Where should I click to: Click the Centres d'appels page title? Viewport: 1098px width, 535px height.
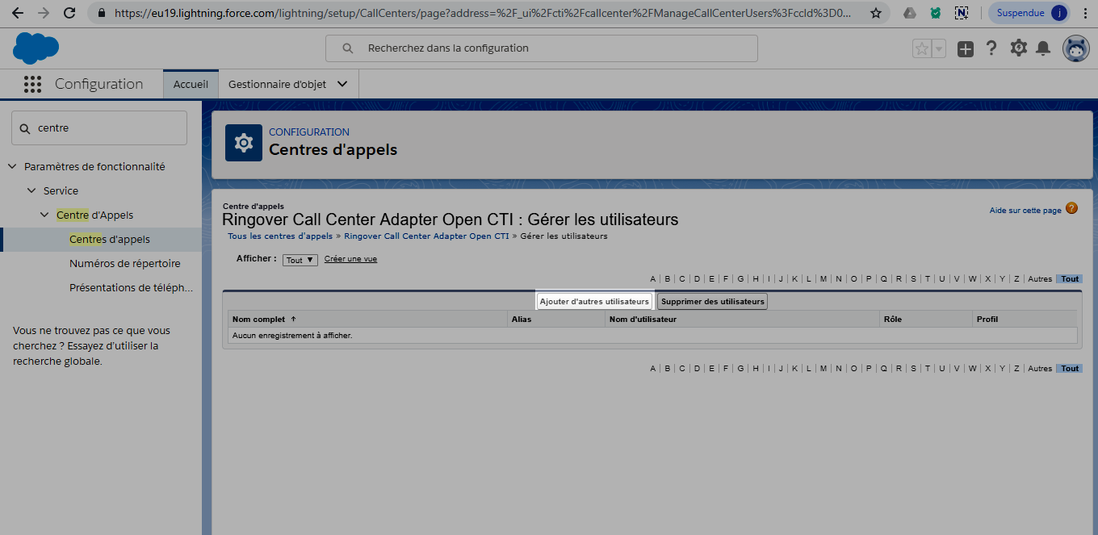click(x=333, y=150)
